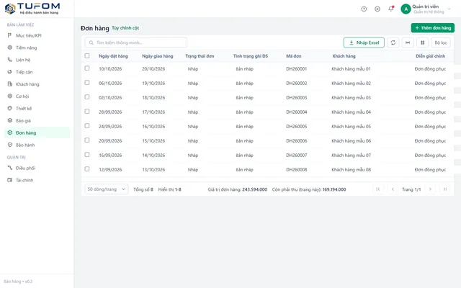Click the Mục tiêu/KPI flag icon
The width and height of the screenshot is (461, 288).
(x=9, y=35)
